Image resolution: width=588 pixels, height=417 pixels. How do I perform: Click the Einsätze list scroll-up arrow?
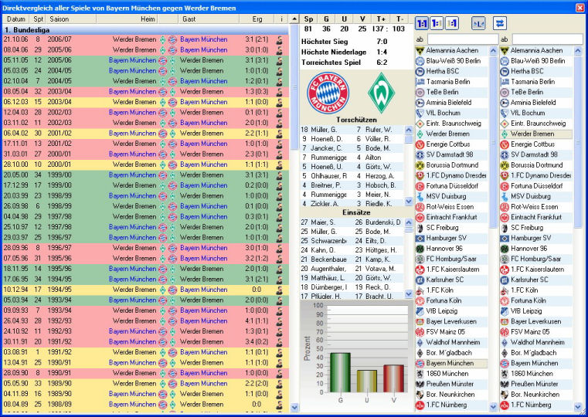pos(409,222)
